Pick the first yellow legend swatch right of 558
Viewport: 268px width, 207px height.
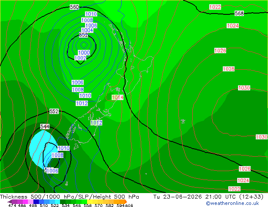tap(90, 202)
